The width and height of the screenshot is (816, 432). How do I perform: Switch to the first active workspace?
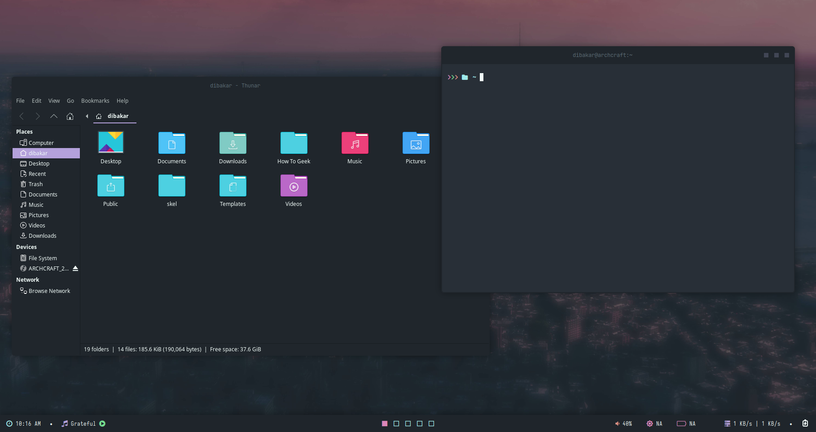[385, 423]
